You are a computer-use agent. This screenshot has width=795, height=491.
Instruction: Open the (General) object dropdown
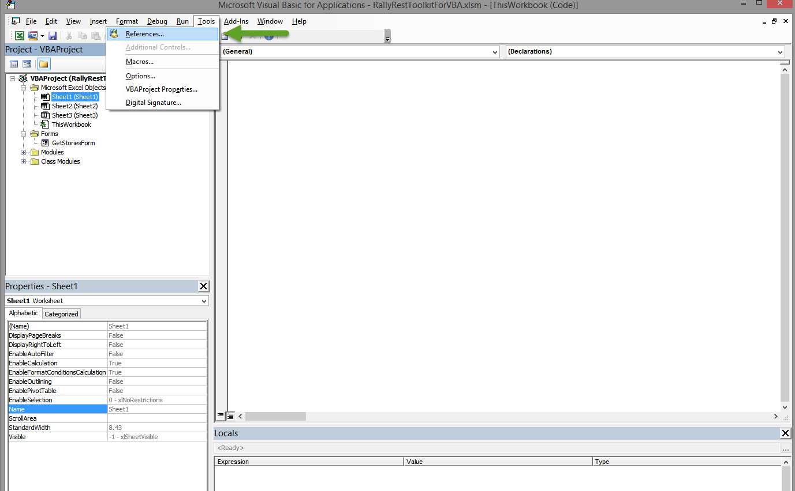495,52
